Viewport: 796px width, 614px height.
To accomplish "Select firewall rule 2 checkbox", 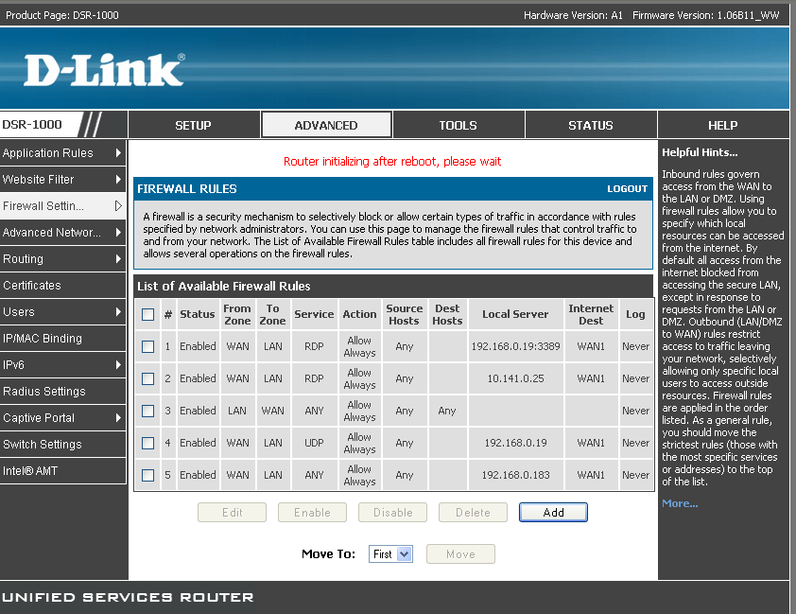I will (147, 378).
